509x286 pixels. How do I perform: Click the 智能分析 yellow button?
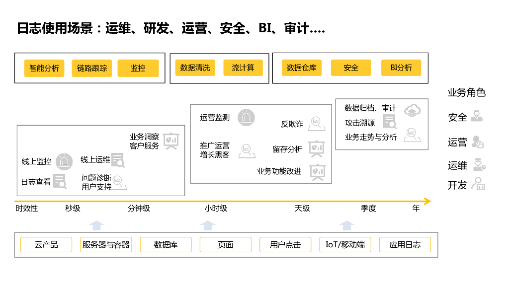click(x=44, y=68)
